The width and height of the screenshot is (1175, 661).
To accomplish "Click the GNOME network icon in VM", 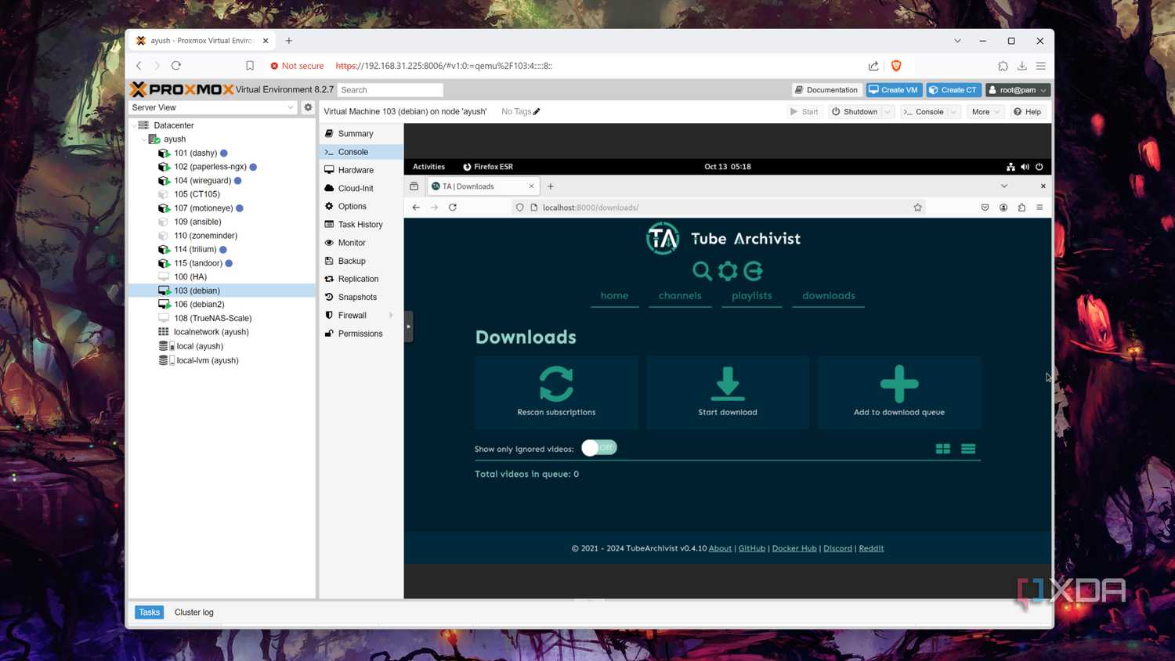I will 1010,167.
